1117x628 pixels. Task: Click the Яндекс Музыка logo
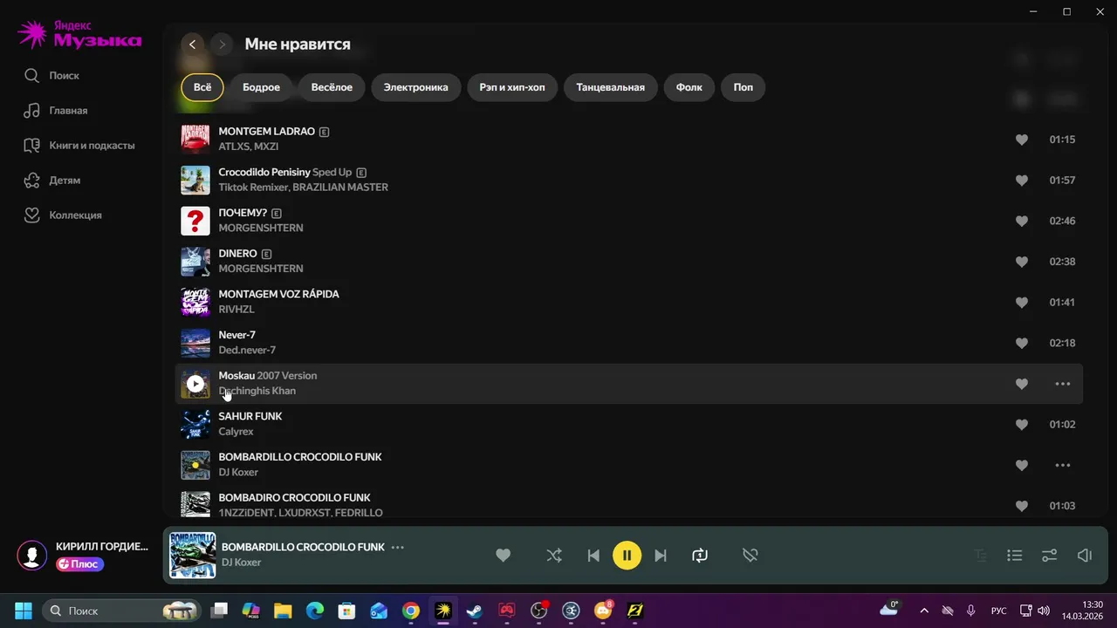(x=79, y=35)
